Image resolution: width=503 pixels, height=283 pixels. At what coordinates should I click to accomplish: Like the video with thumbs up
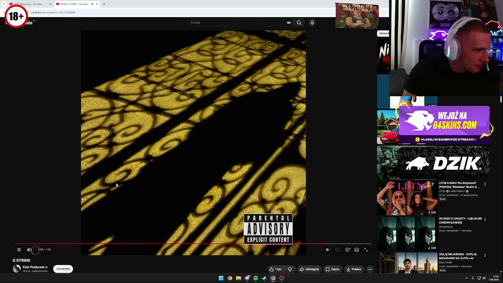pyautogui.click(x=275, y=269)
